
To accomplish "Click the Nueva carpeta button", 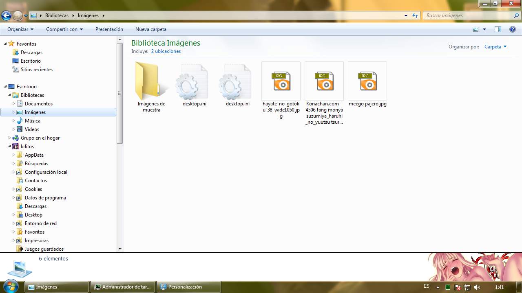I will 150,29.
